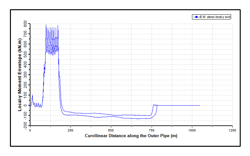Select the 'B.M. about local-y axis' legend text
Image resolution: width=250 pixels, height=156 pixels.
point(215,17)
